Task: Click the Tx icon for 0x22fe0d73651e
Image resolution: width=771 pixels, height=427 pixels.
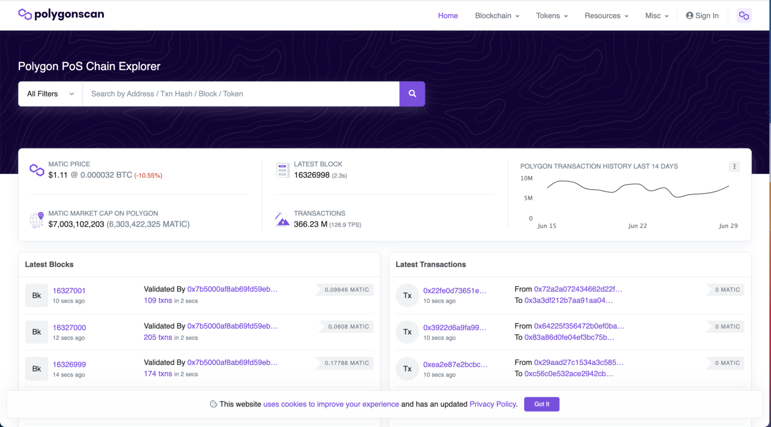Action: click(407, 296)
